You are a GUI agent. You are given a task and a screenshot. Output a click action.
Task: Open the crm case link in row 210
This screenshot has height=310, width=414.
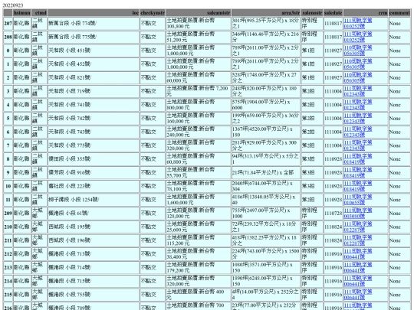(x=358, y=227)
